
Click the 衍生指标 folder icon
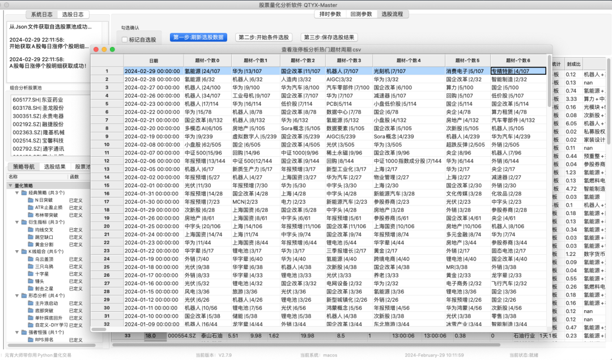point(23,223)
